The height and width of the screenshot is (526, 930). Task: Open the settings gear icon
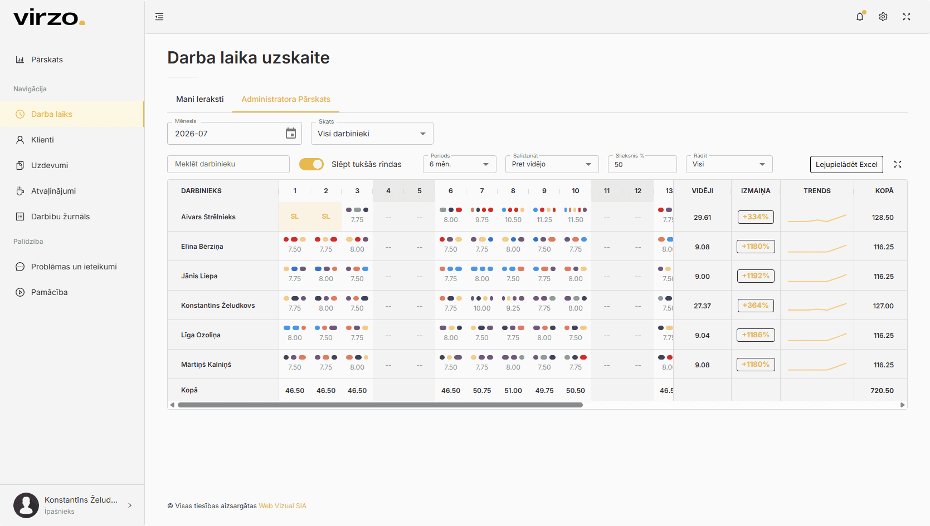883,17
